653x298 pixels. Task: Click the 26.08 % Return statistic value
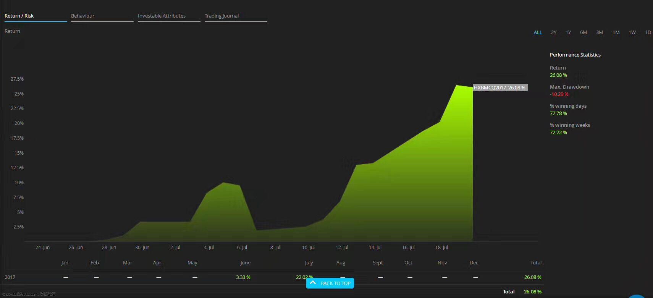558,75
